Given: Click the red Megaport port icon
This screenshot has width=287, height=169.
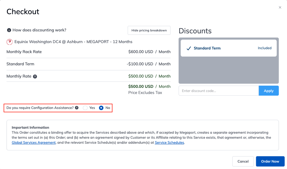Looking at the screenshot, I should [9, 42].
